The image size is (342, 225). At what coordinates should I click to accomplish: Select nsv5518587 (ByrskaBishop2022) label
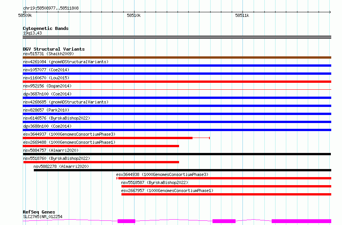click(x=154, y=182)
